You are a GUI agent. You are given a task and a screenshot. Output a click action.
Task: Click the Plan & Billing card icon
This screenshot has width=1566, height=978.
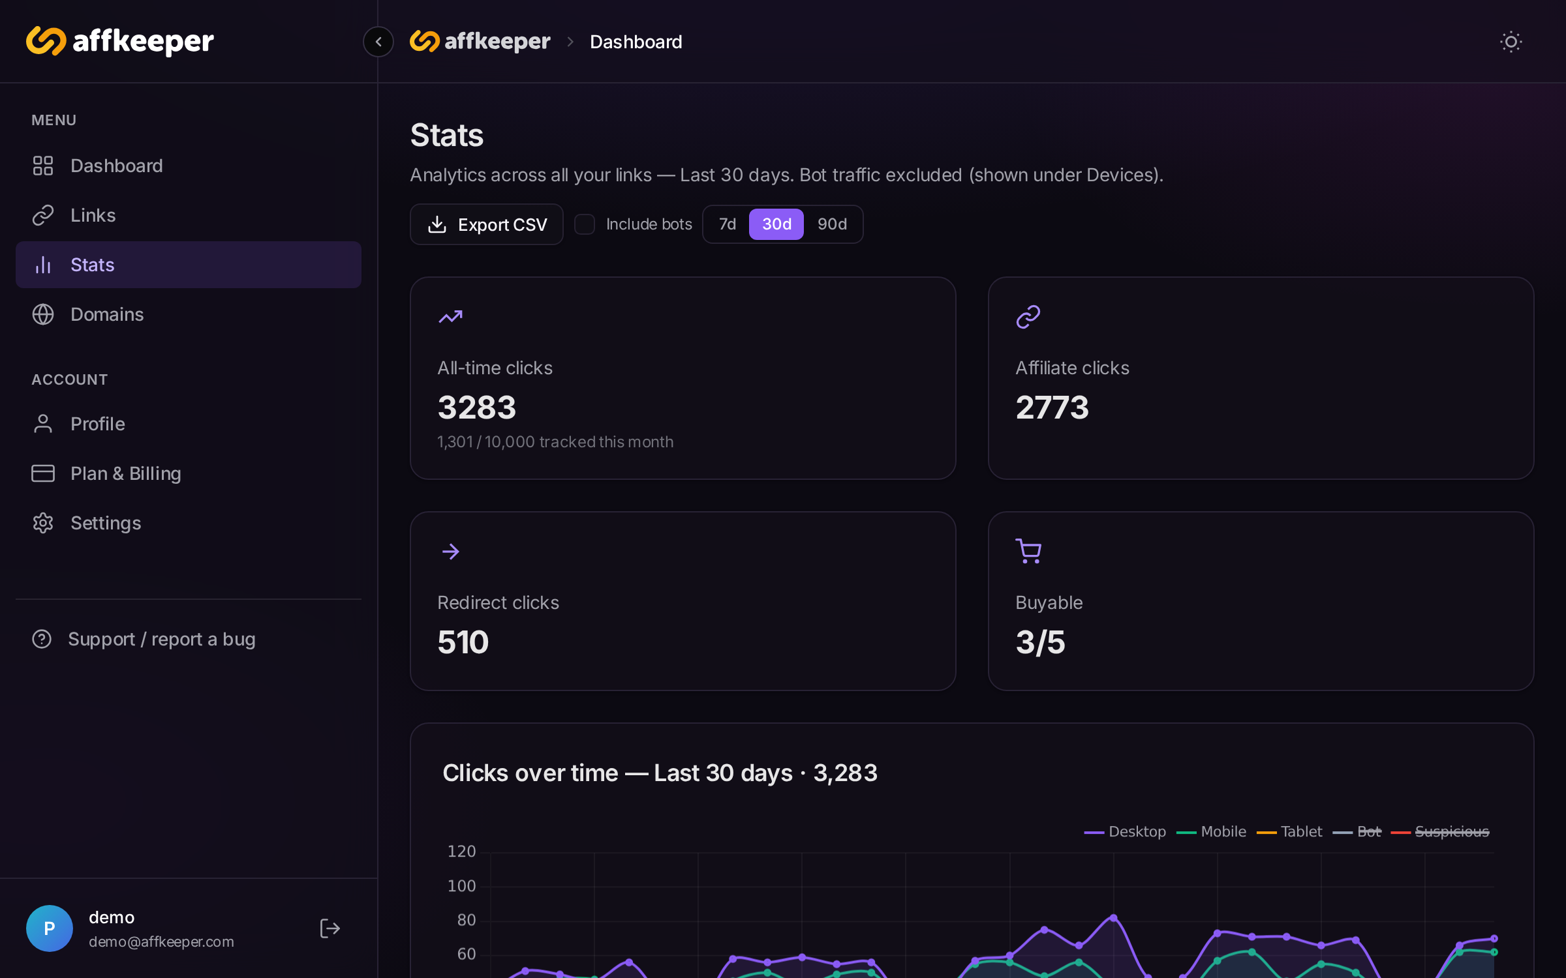[43, 473]
